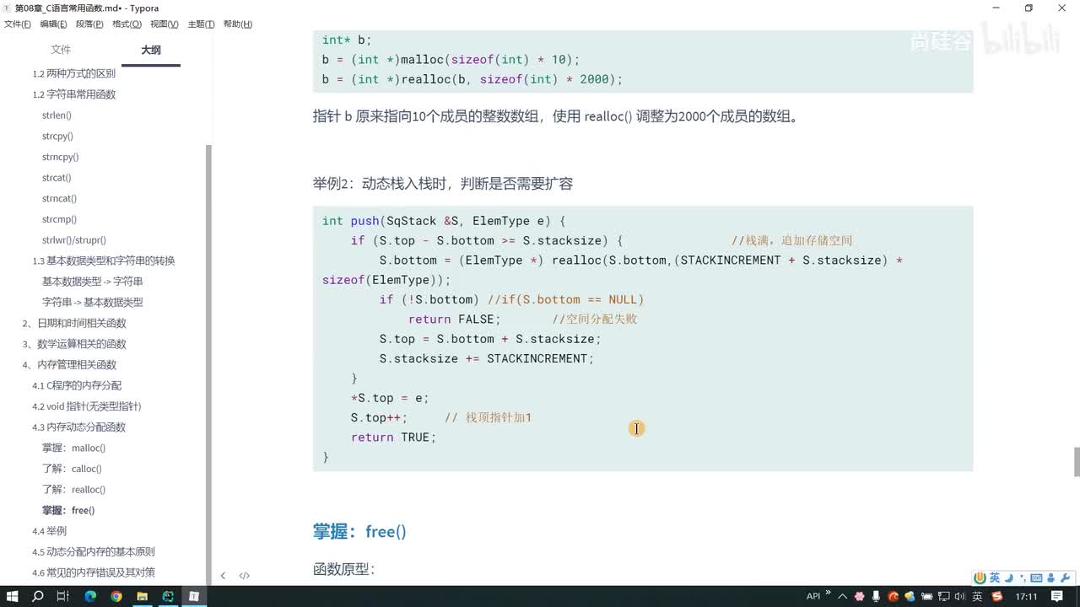Go to 4.5 动态分配内存的基本原则
This screenshot has height=607, width=1080.
click(x=94, y=552)
